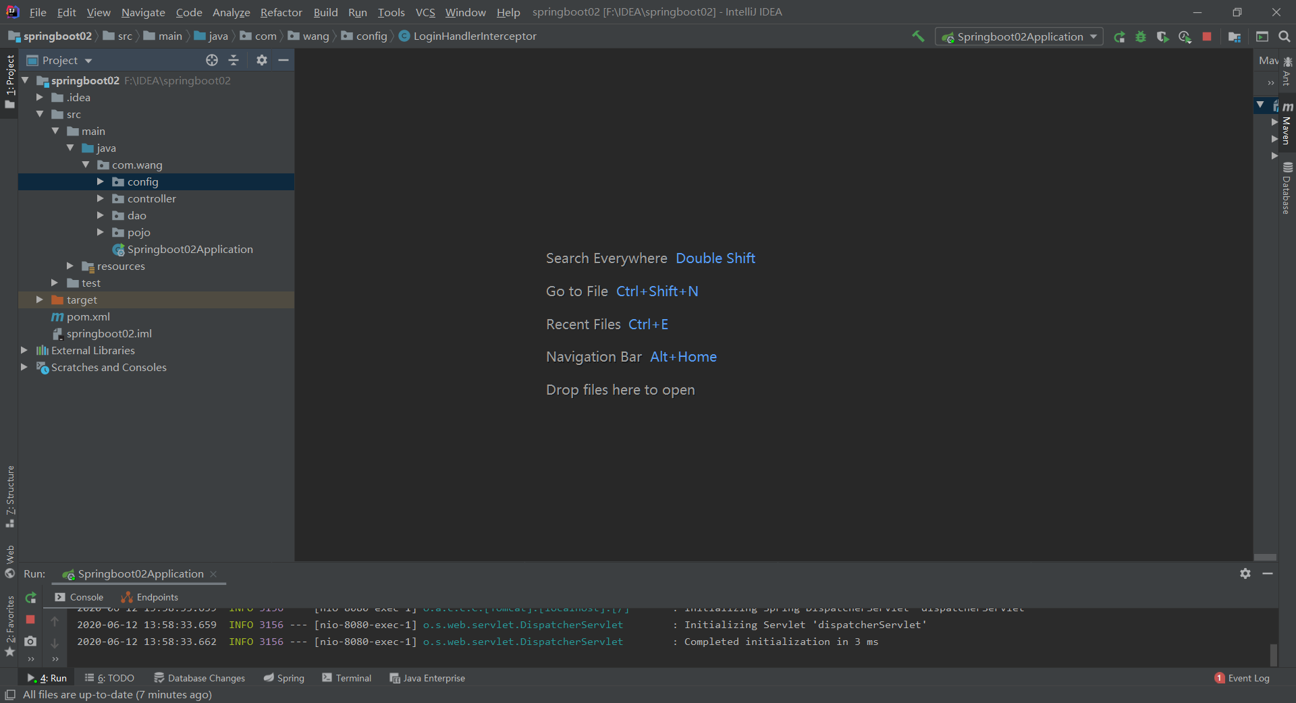Expand the controller package
The image size is (1296, 703).
tap(101, 198)
